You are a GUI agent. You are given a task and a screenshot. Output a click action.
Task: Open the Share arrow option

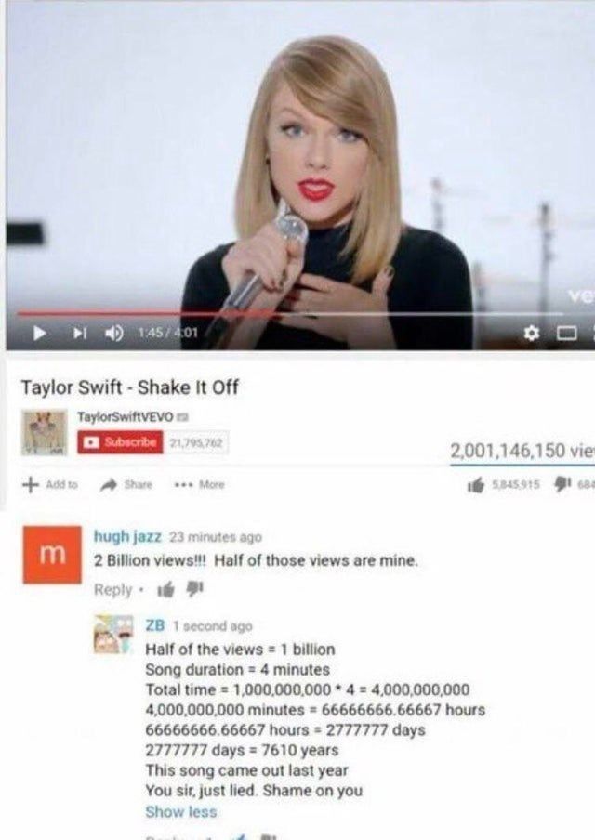click(x=127, y=484)
